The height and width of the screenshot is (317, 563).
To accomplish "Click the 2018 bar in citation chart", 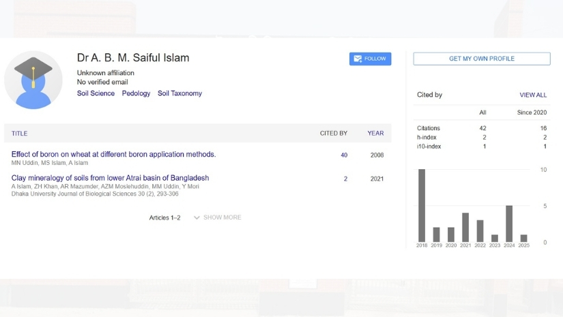I will (422, 205).
